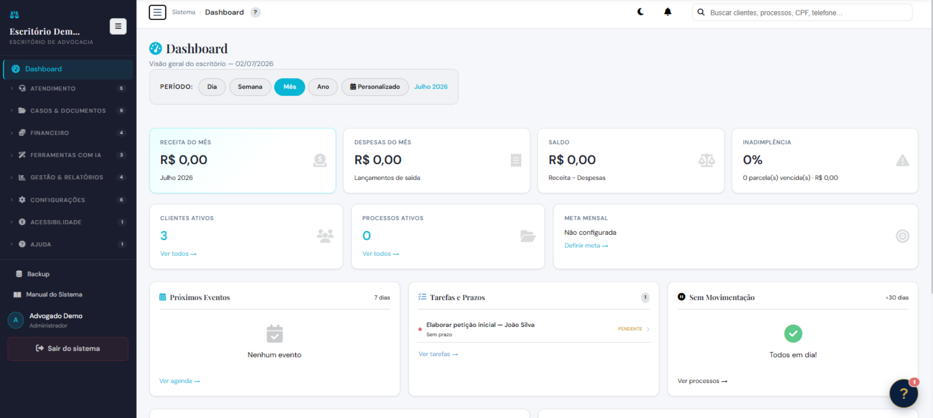Click the warning triangle in Inadimplência card
Screen dimensions: 933x418
[x=902, y=160]
